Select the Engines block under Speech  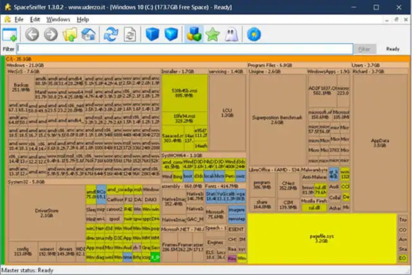point(215,242)
